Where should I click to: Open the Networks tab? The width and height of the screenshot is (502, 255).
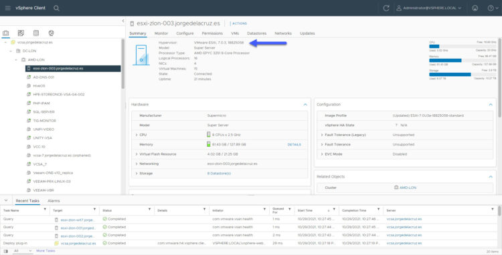coord(283,33)
